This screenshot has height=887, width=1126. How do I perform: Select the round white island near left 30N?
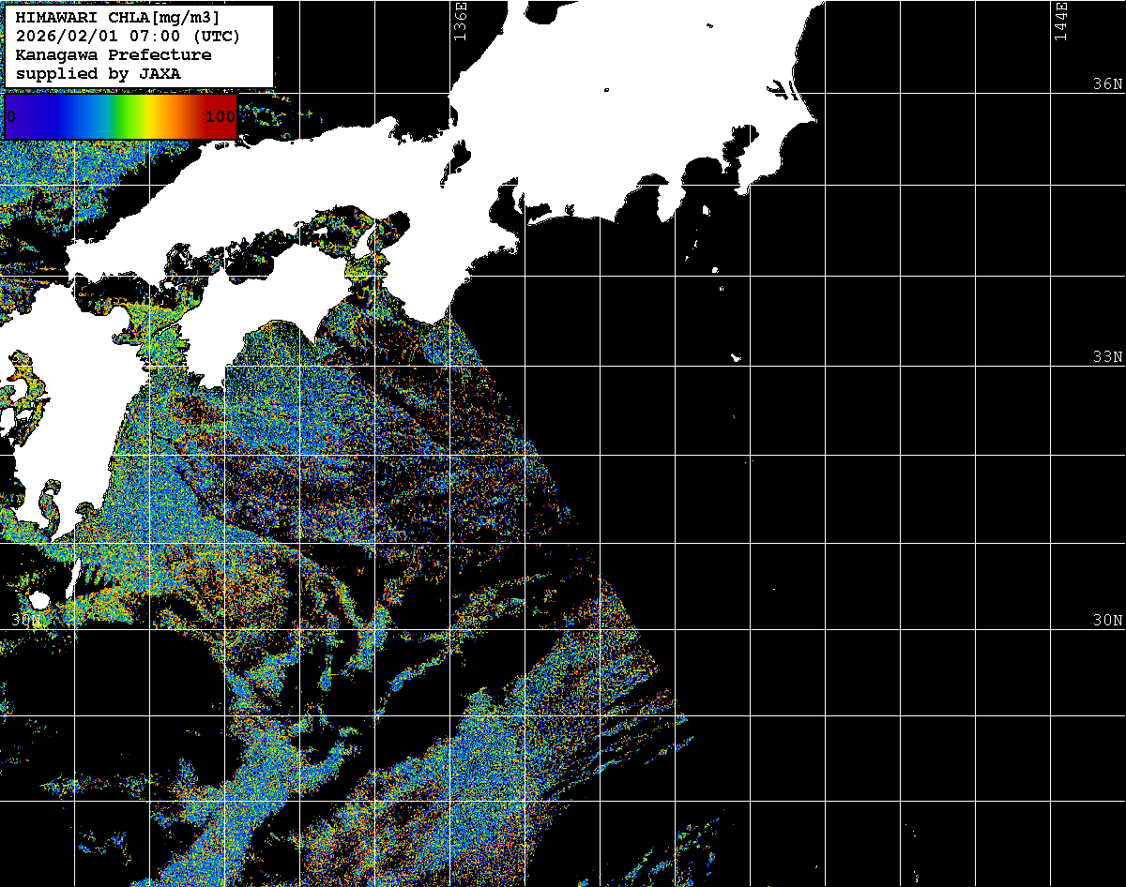click(38, 599)
